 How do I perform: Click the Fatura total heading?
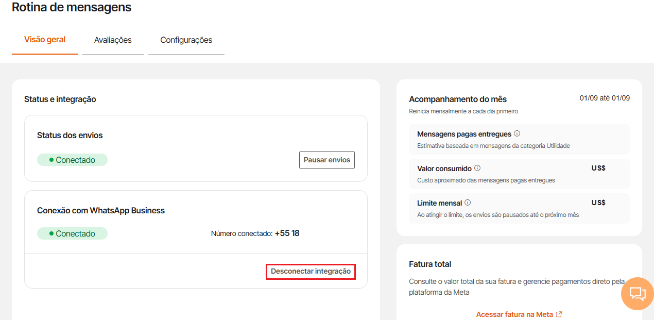pos(430,264)
